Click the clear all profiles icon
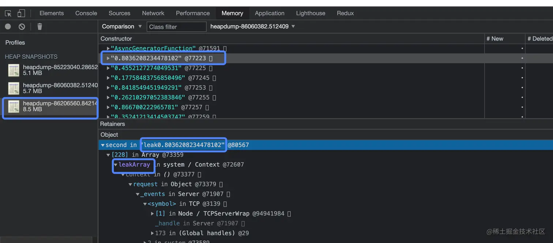 [x=22, y=27]
